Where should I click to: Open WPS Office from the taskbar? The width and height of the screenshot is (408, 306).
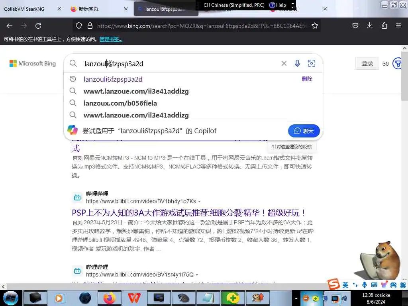(134, 298)
